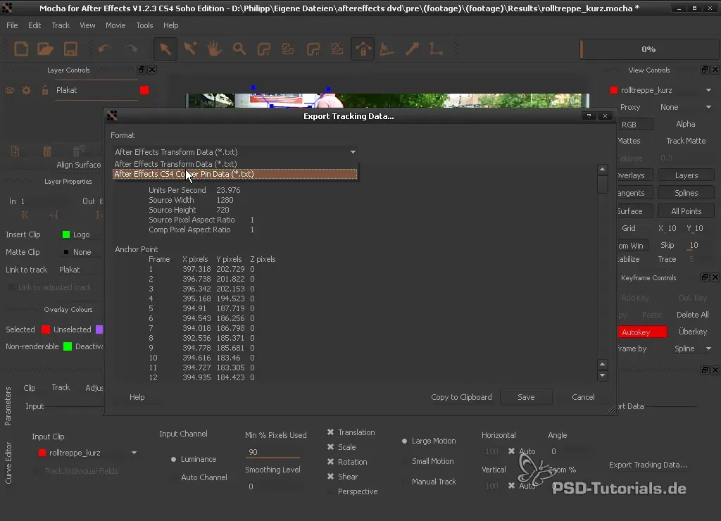Switch to the Clip parameters tab
Screen dimensions: 721x521
[30, 388]
